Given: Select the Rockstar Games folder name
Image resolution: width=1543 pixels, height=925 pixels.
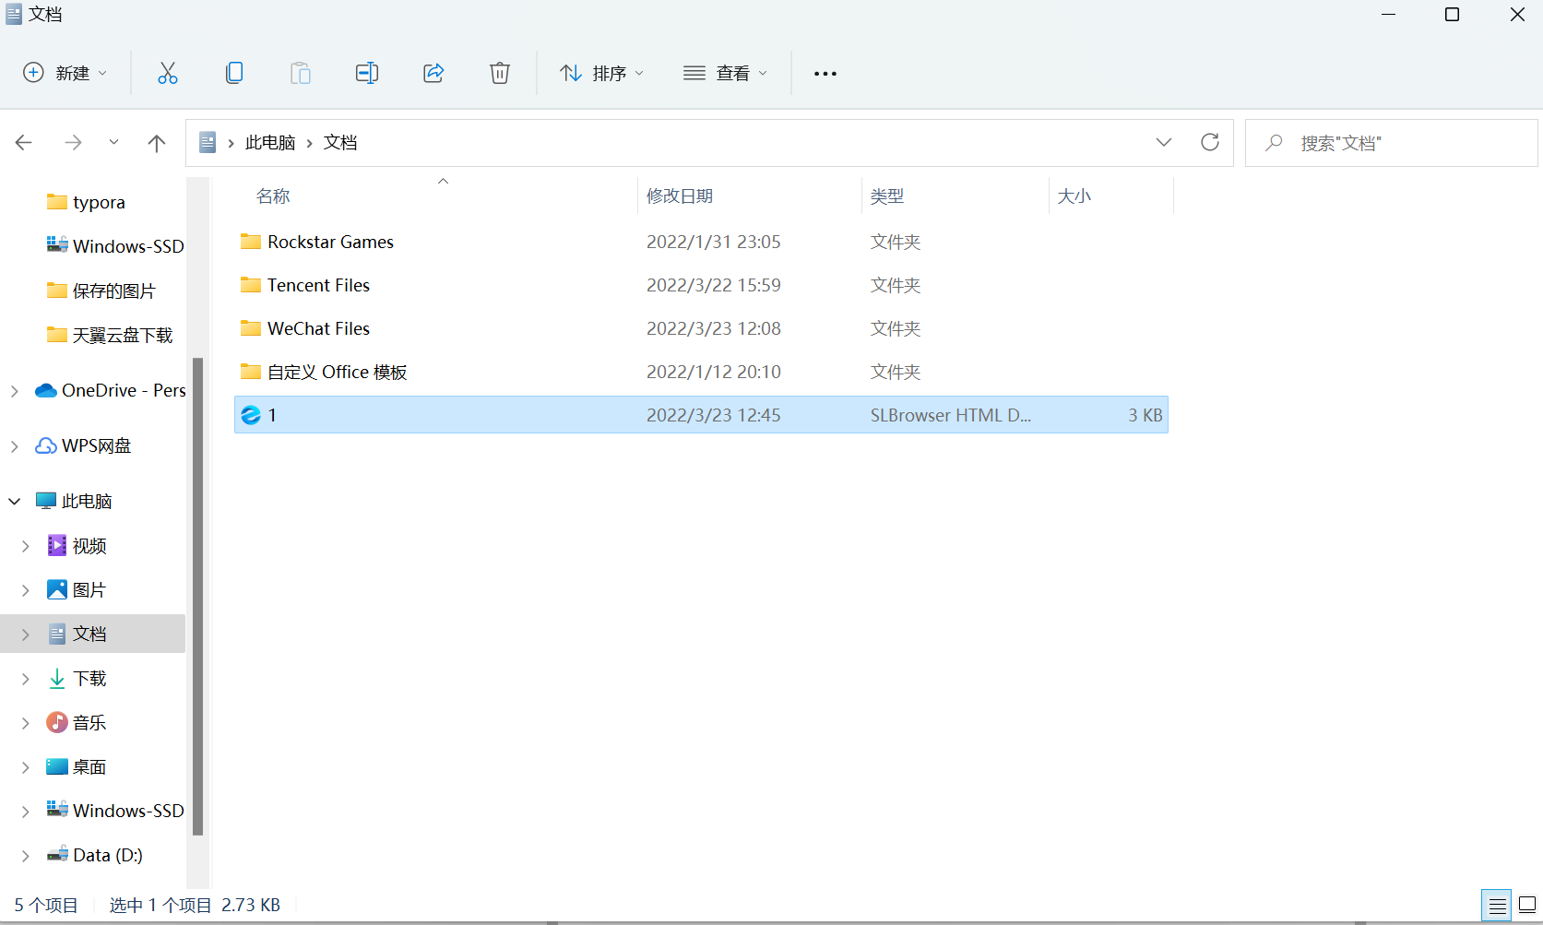Looking at the screenshot, I should [330, 242].
